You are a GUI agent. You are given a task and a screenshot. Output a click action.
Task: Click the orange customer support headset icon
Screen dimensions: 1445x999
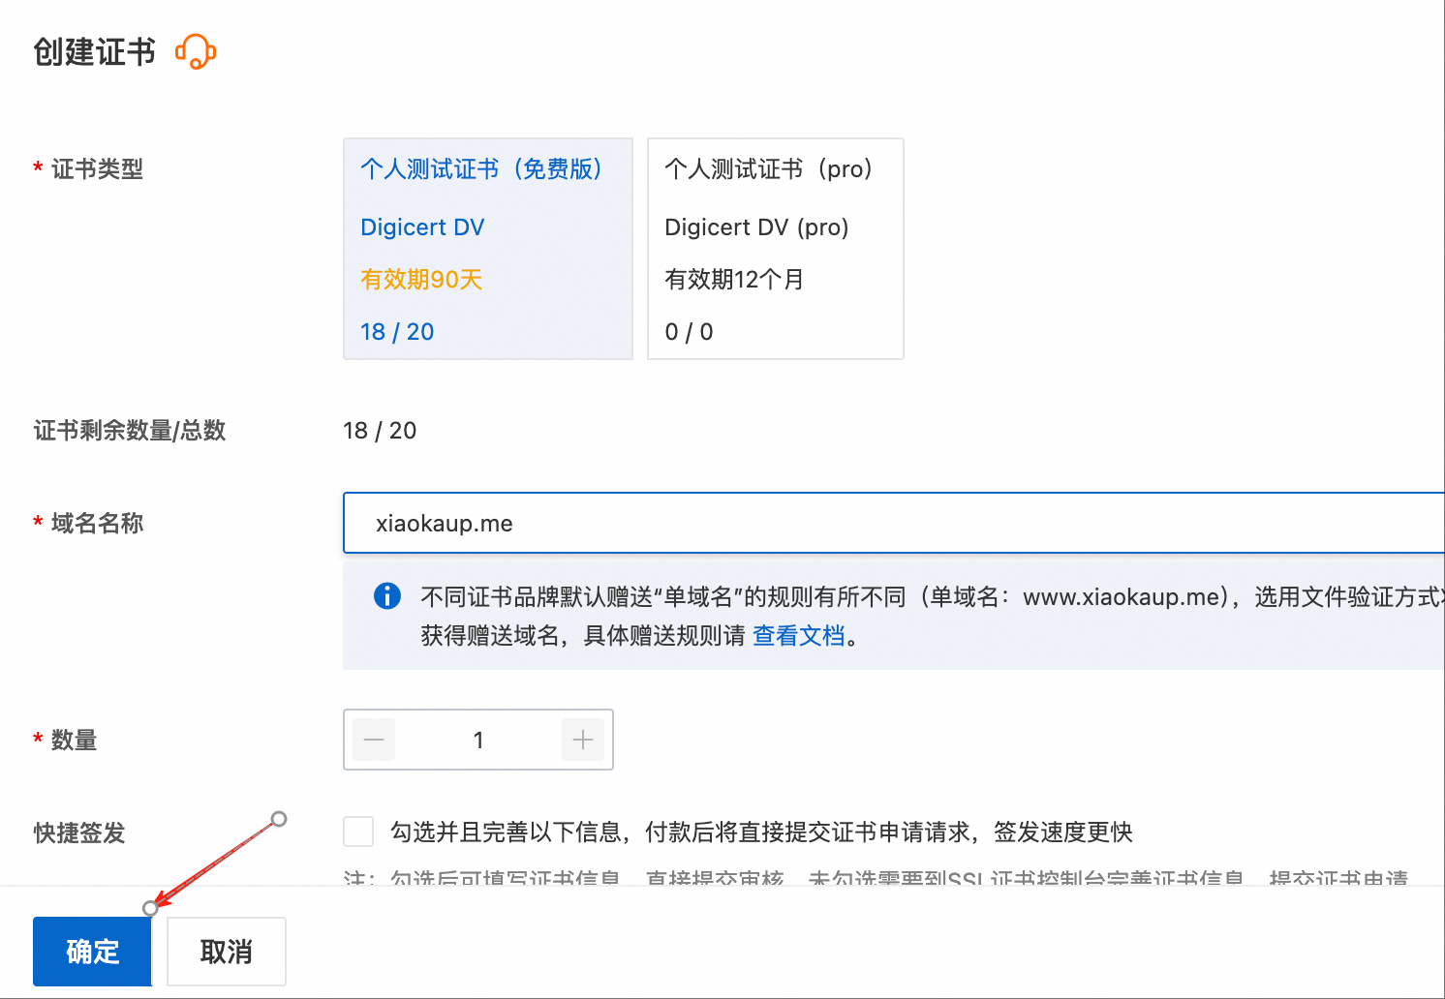coord(196,51)
